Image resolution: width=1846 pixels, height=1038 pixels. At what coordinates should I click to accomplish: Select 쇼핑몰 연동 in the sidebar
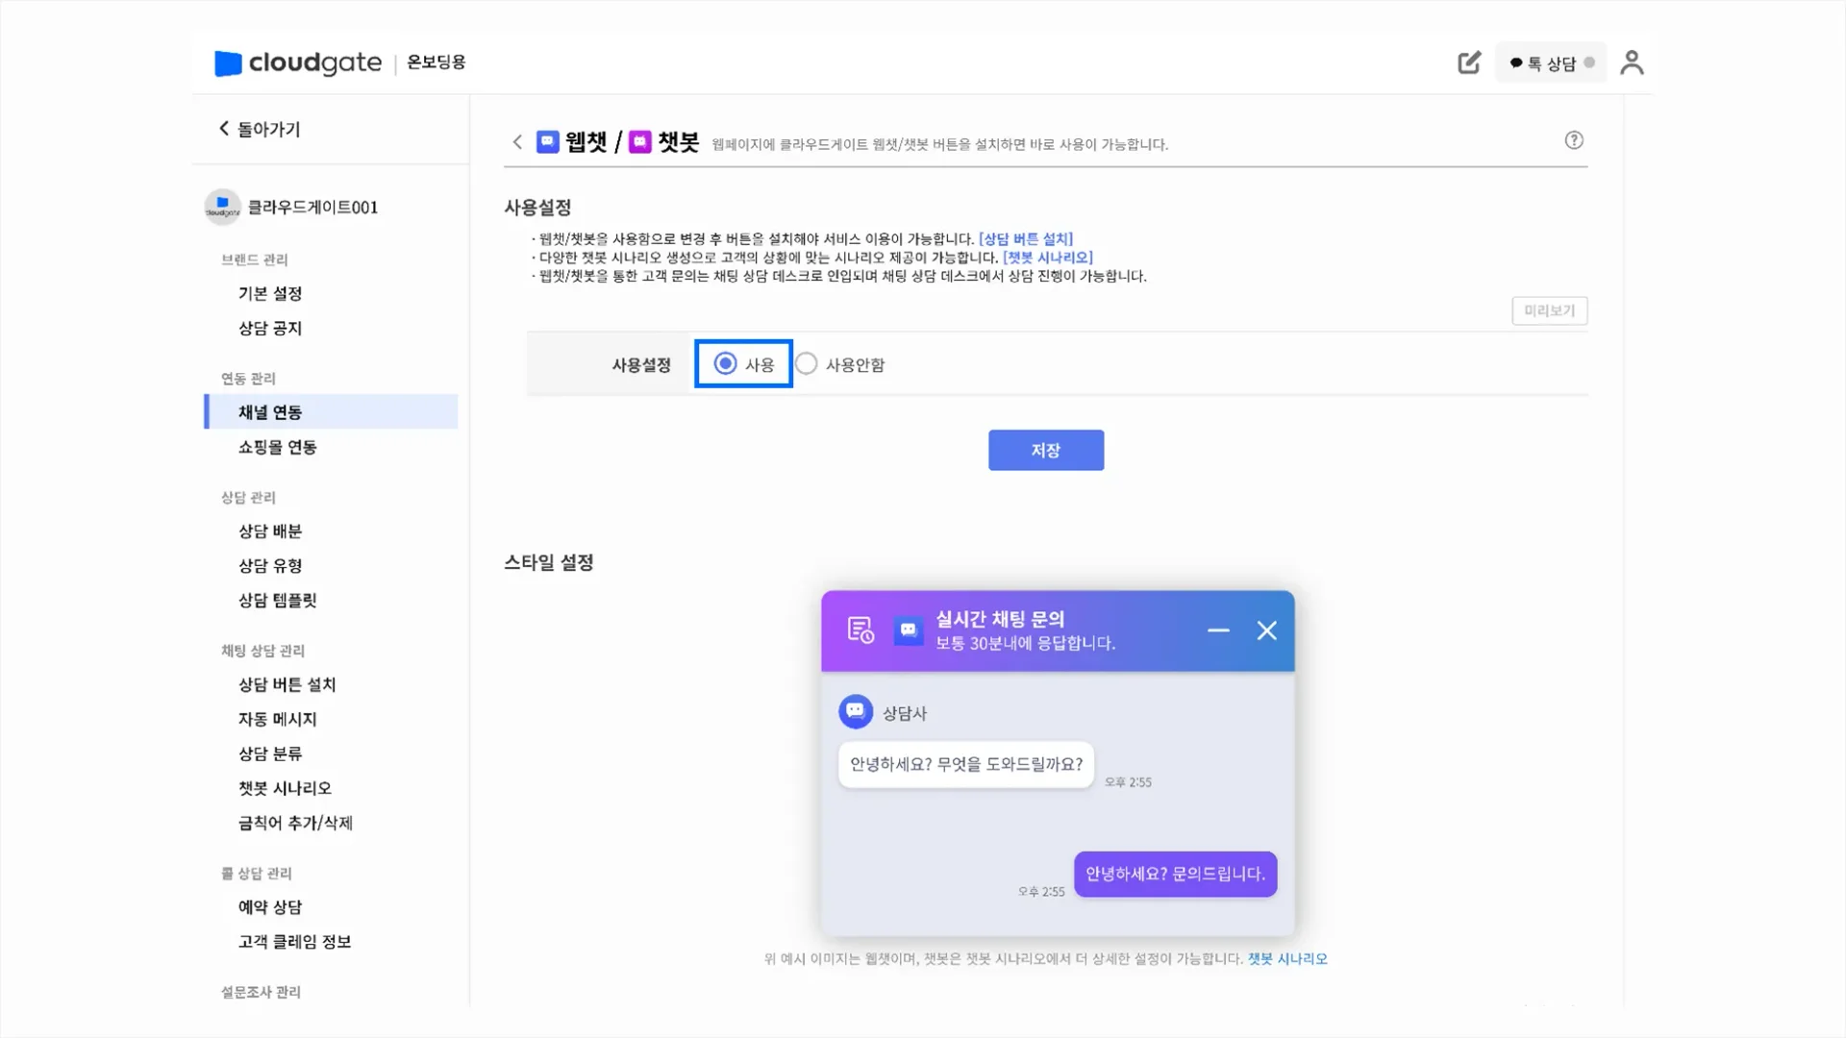pyautogui.click(x=276, y=446)
